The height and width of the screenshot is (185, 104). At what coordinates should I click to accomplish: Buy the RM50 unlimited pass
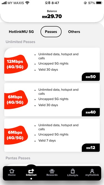(x=91, y=77)
